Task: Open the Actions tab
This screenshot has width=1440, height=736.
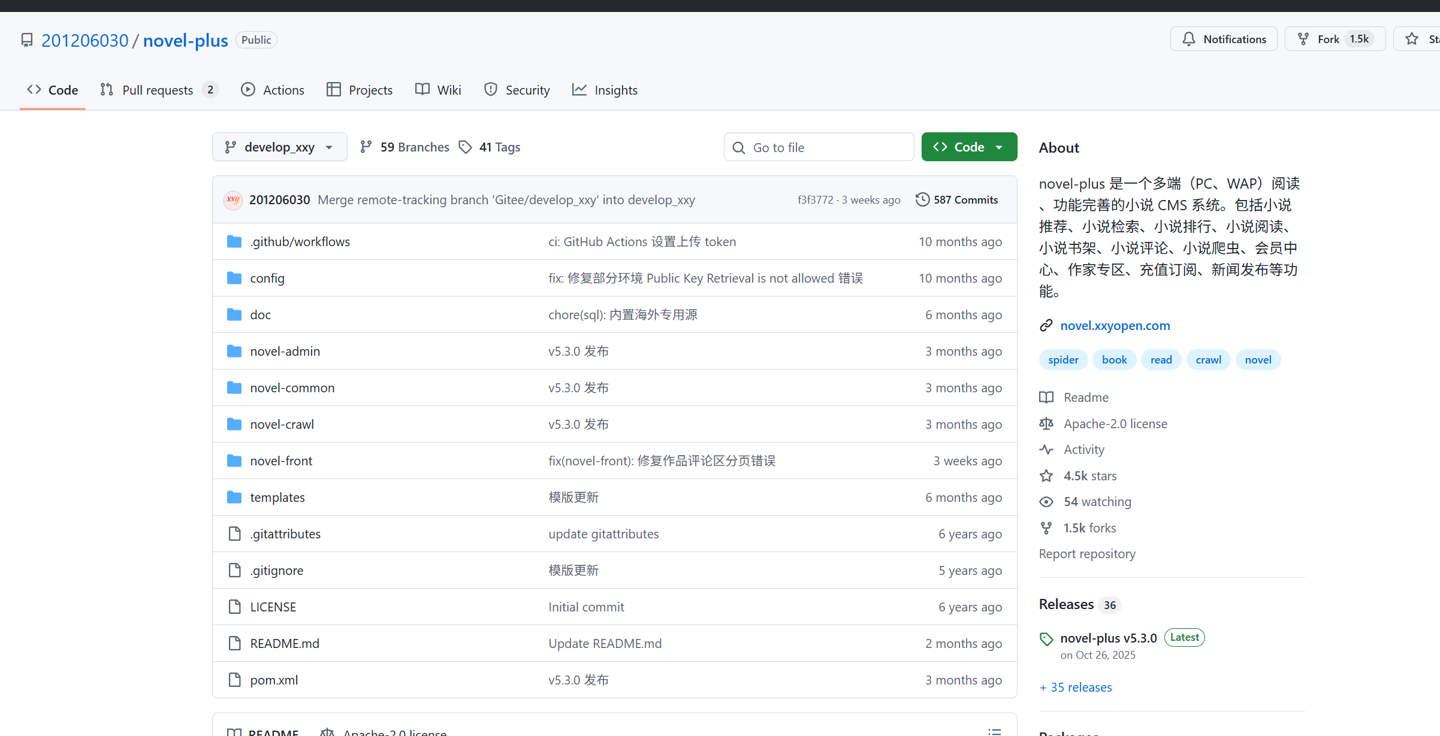Action: [273, 90]
